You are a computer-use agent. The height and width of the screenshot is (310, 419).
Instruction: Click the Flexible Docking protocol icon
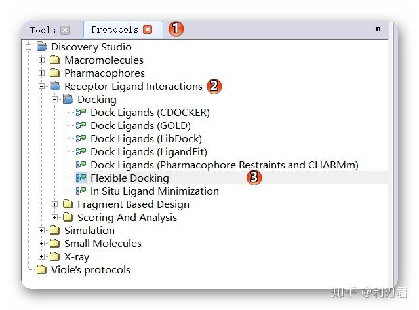pyautogui.click(x=81, y=178)
